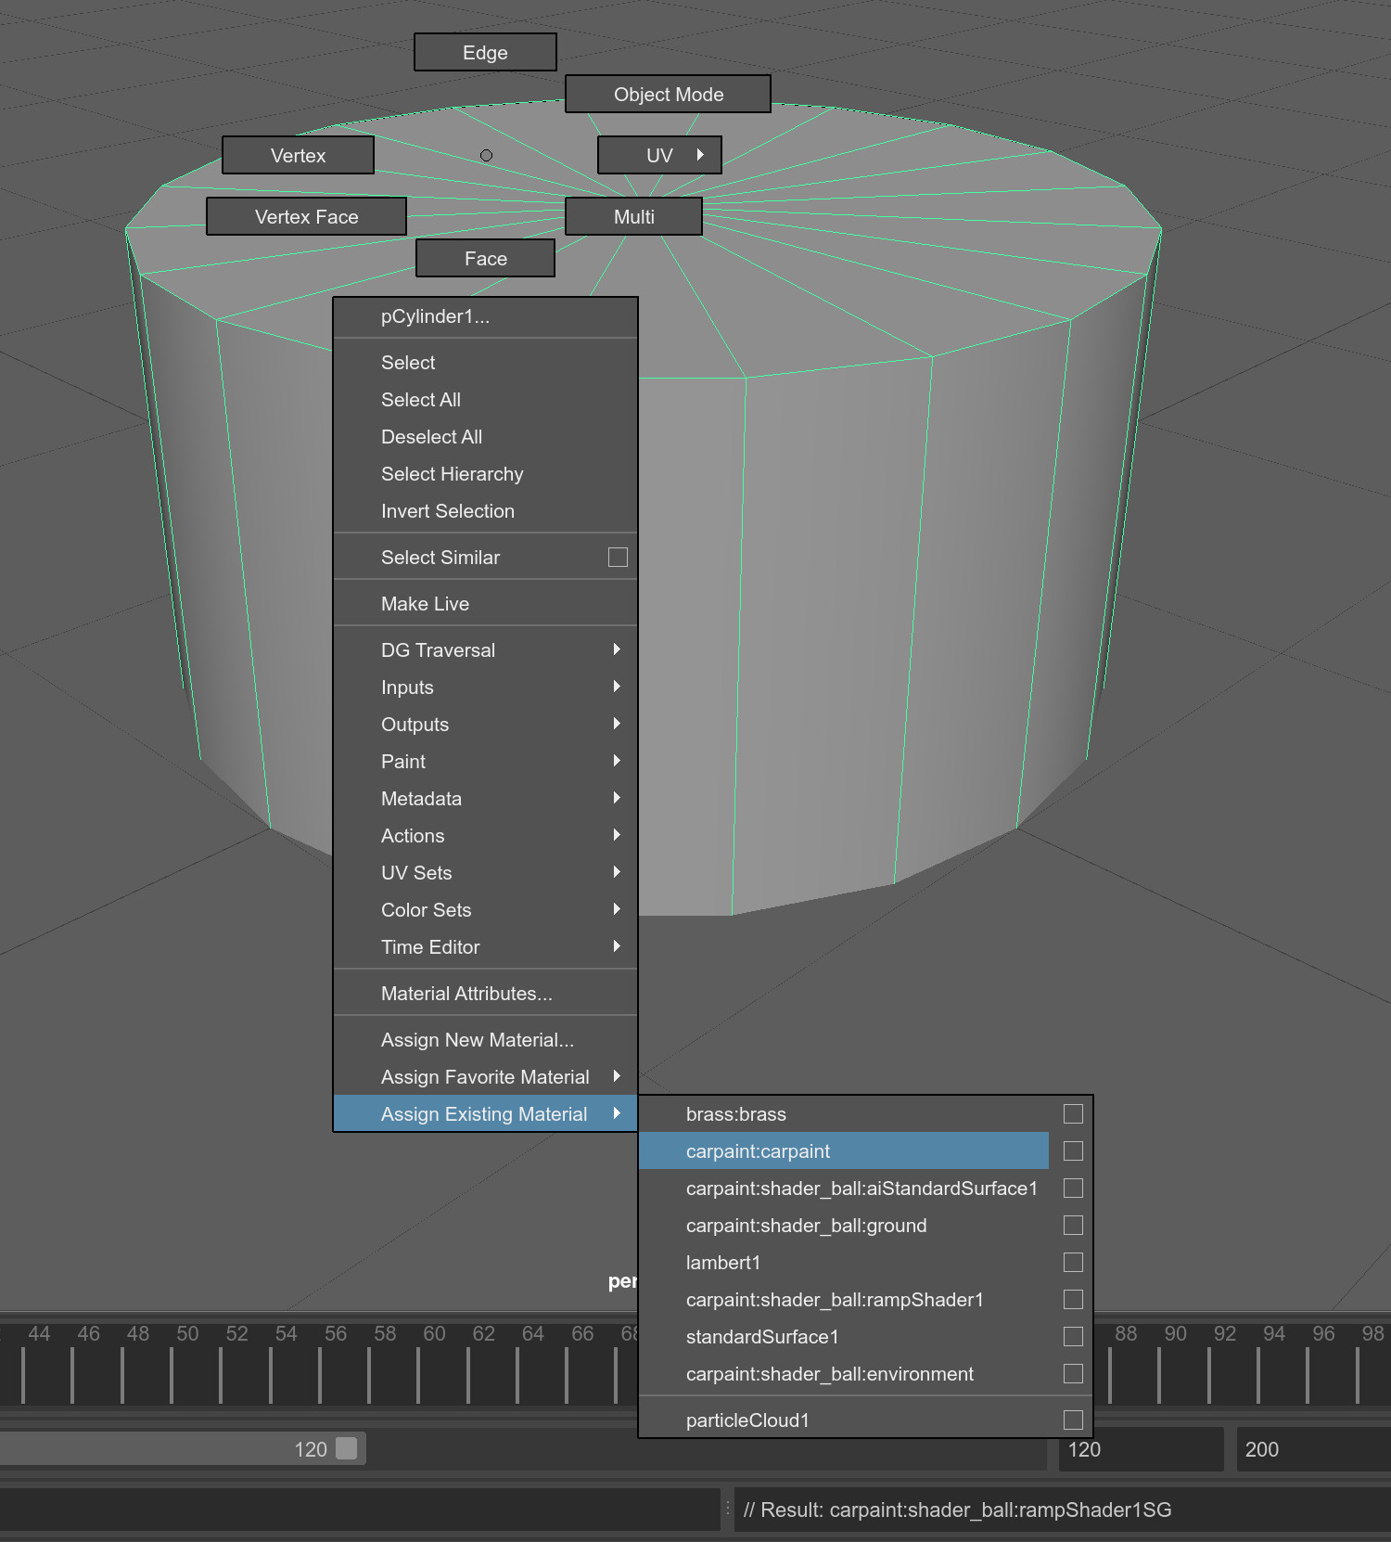Screen dimensions: 1391x1542
Task: Open Assign Favorite Material submenu
Action: pyautogui.click(x=485, y=1076)
